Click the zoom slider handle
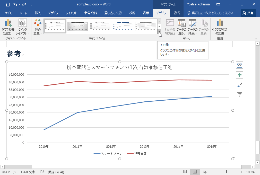 click(226, 172)
